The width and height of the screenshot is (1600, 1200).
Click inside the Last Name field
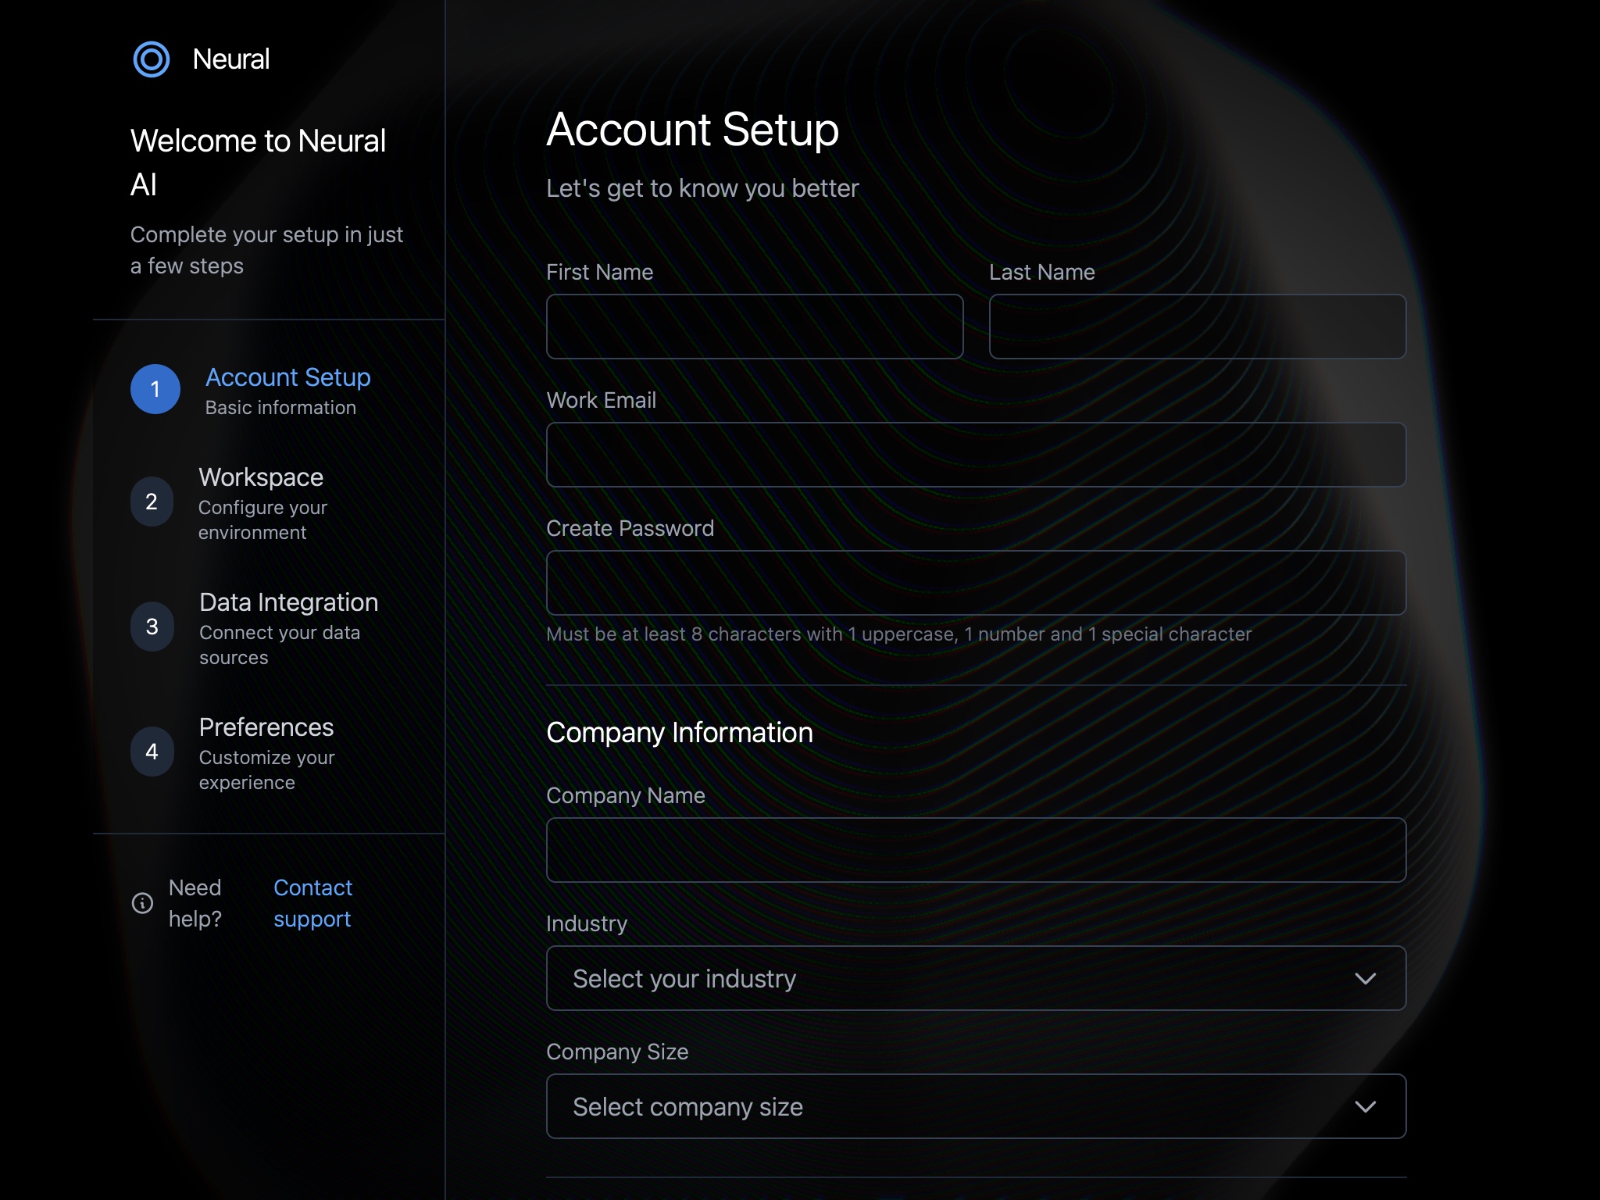(1197, 326)
